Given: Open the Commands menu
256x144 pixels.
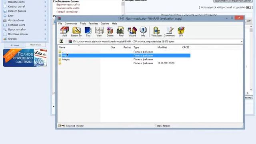Looking at the screenshot, I should pos(71,24).
